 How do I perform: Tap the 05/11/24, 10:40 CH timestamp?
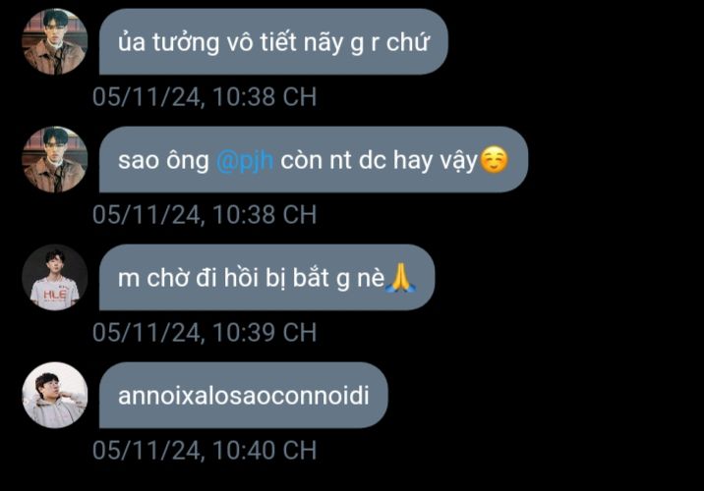click(x=205, y=450)
